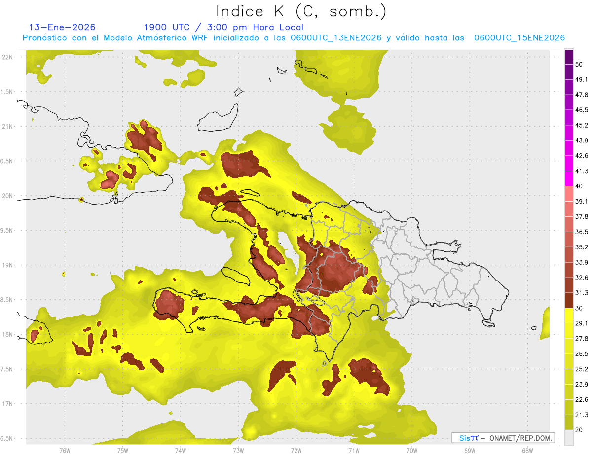Screen dimensions: 592x457
Task: Click the '72W' longitude label
Action: 296,451
